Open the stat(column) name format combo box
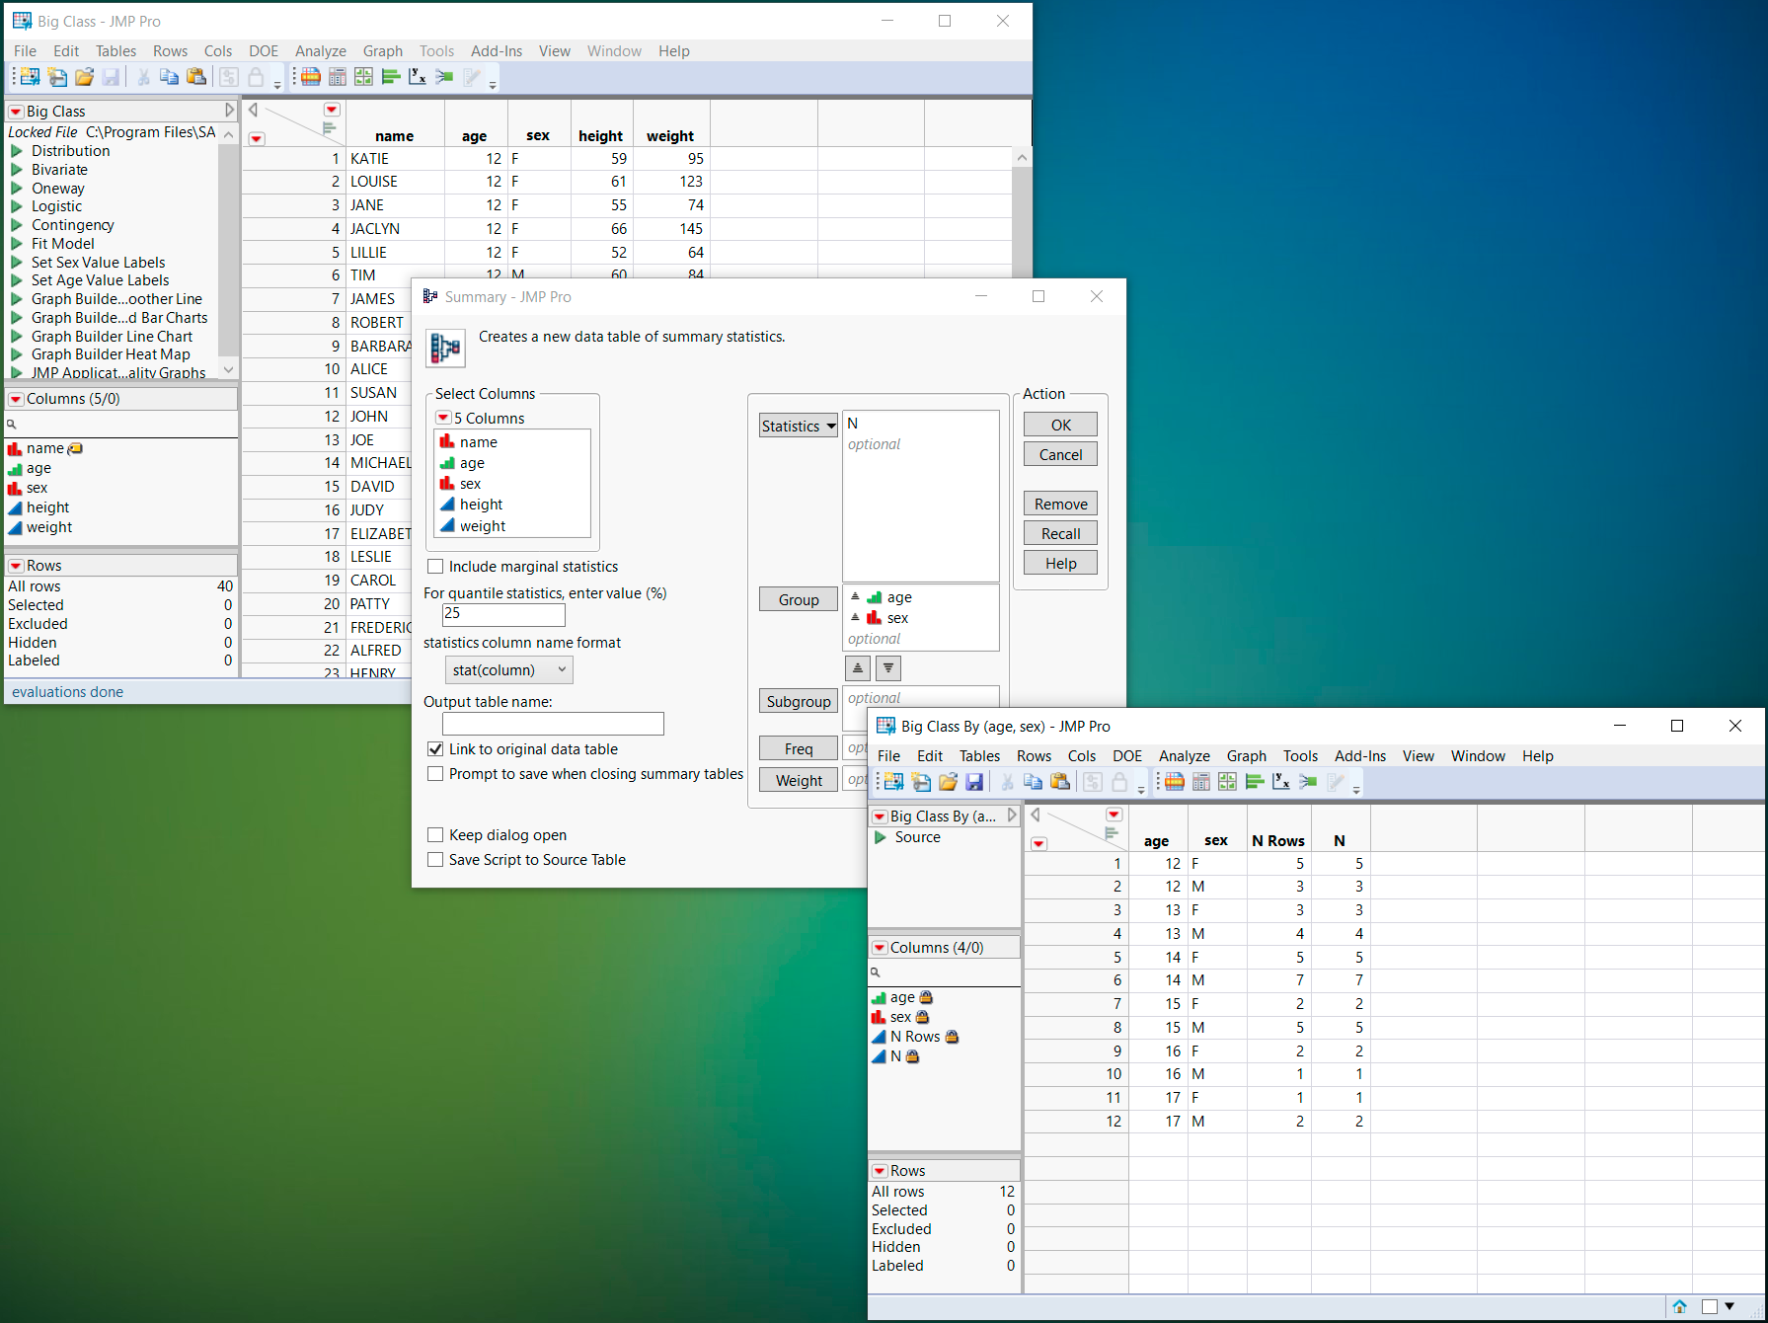The height and width of the screenshot is (1323, 1768). [x=508, y=670]
